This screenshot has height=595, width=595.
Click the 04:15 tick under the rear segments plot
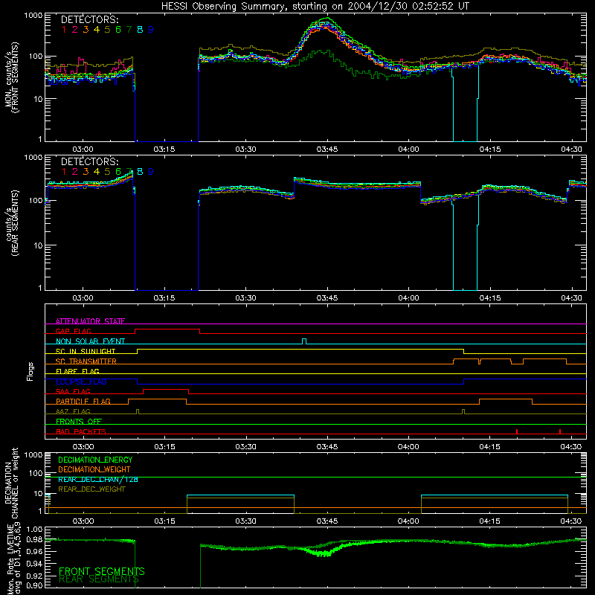[490, 298]
